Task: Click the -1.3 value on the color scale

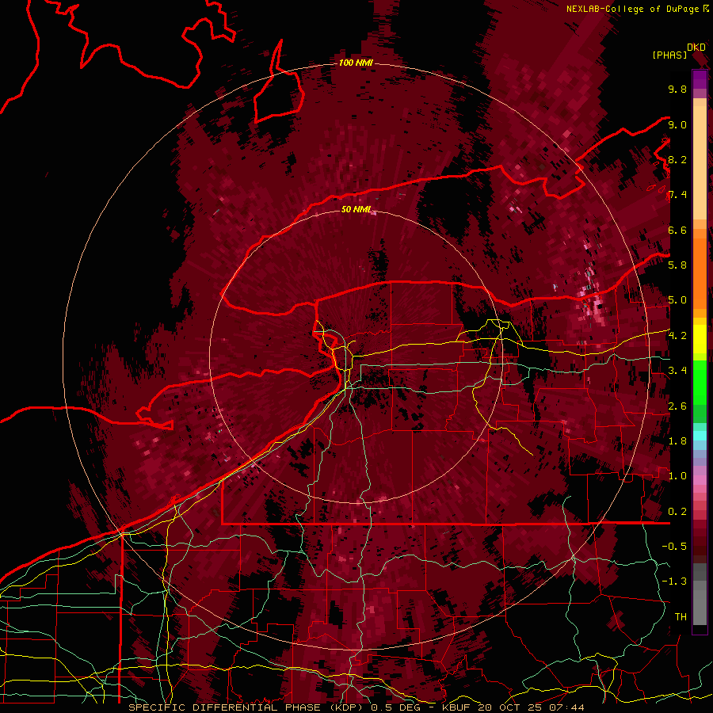Action: [x=674, y=581]
